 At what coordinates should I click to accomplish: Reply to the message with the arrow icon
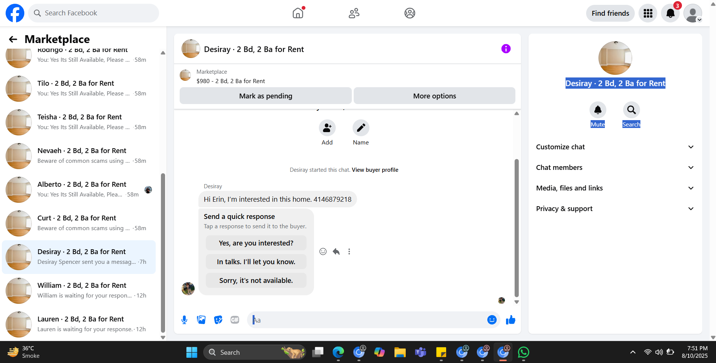336,251
